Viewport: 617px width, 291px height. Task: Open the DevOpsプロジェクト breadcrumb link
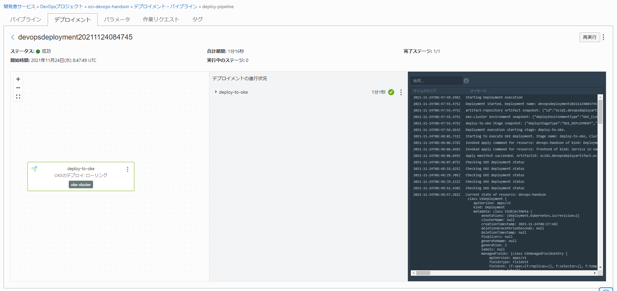(x=62, y=6)
